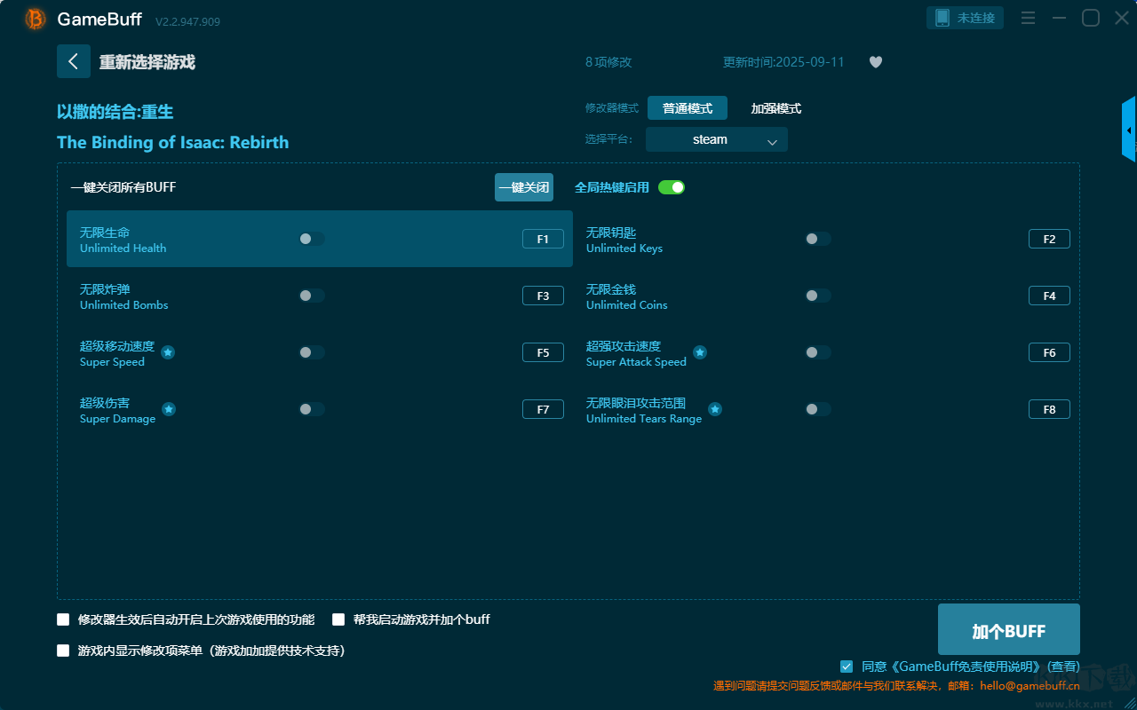Click the 一键关闭 button
The image size is (1137, 710).
click(524, 187)
